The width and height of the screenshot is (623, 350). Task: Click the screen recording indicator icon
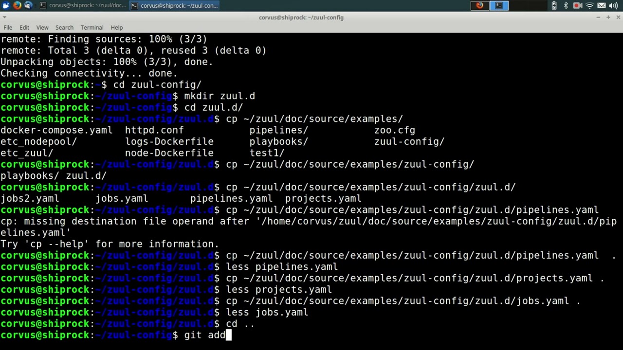pyautogui.click(x=578, y=5)
